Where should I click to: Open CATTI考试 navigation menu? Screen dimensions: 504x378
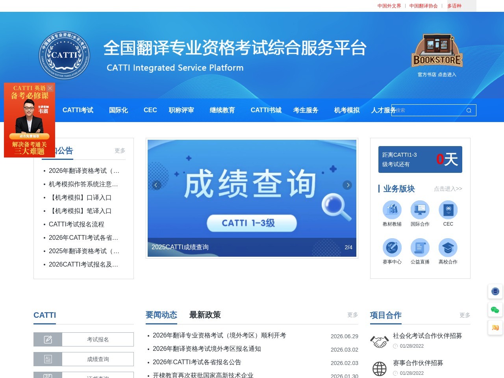pos(78,110)
